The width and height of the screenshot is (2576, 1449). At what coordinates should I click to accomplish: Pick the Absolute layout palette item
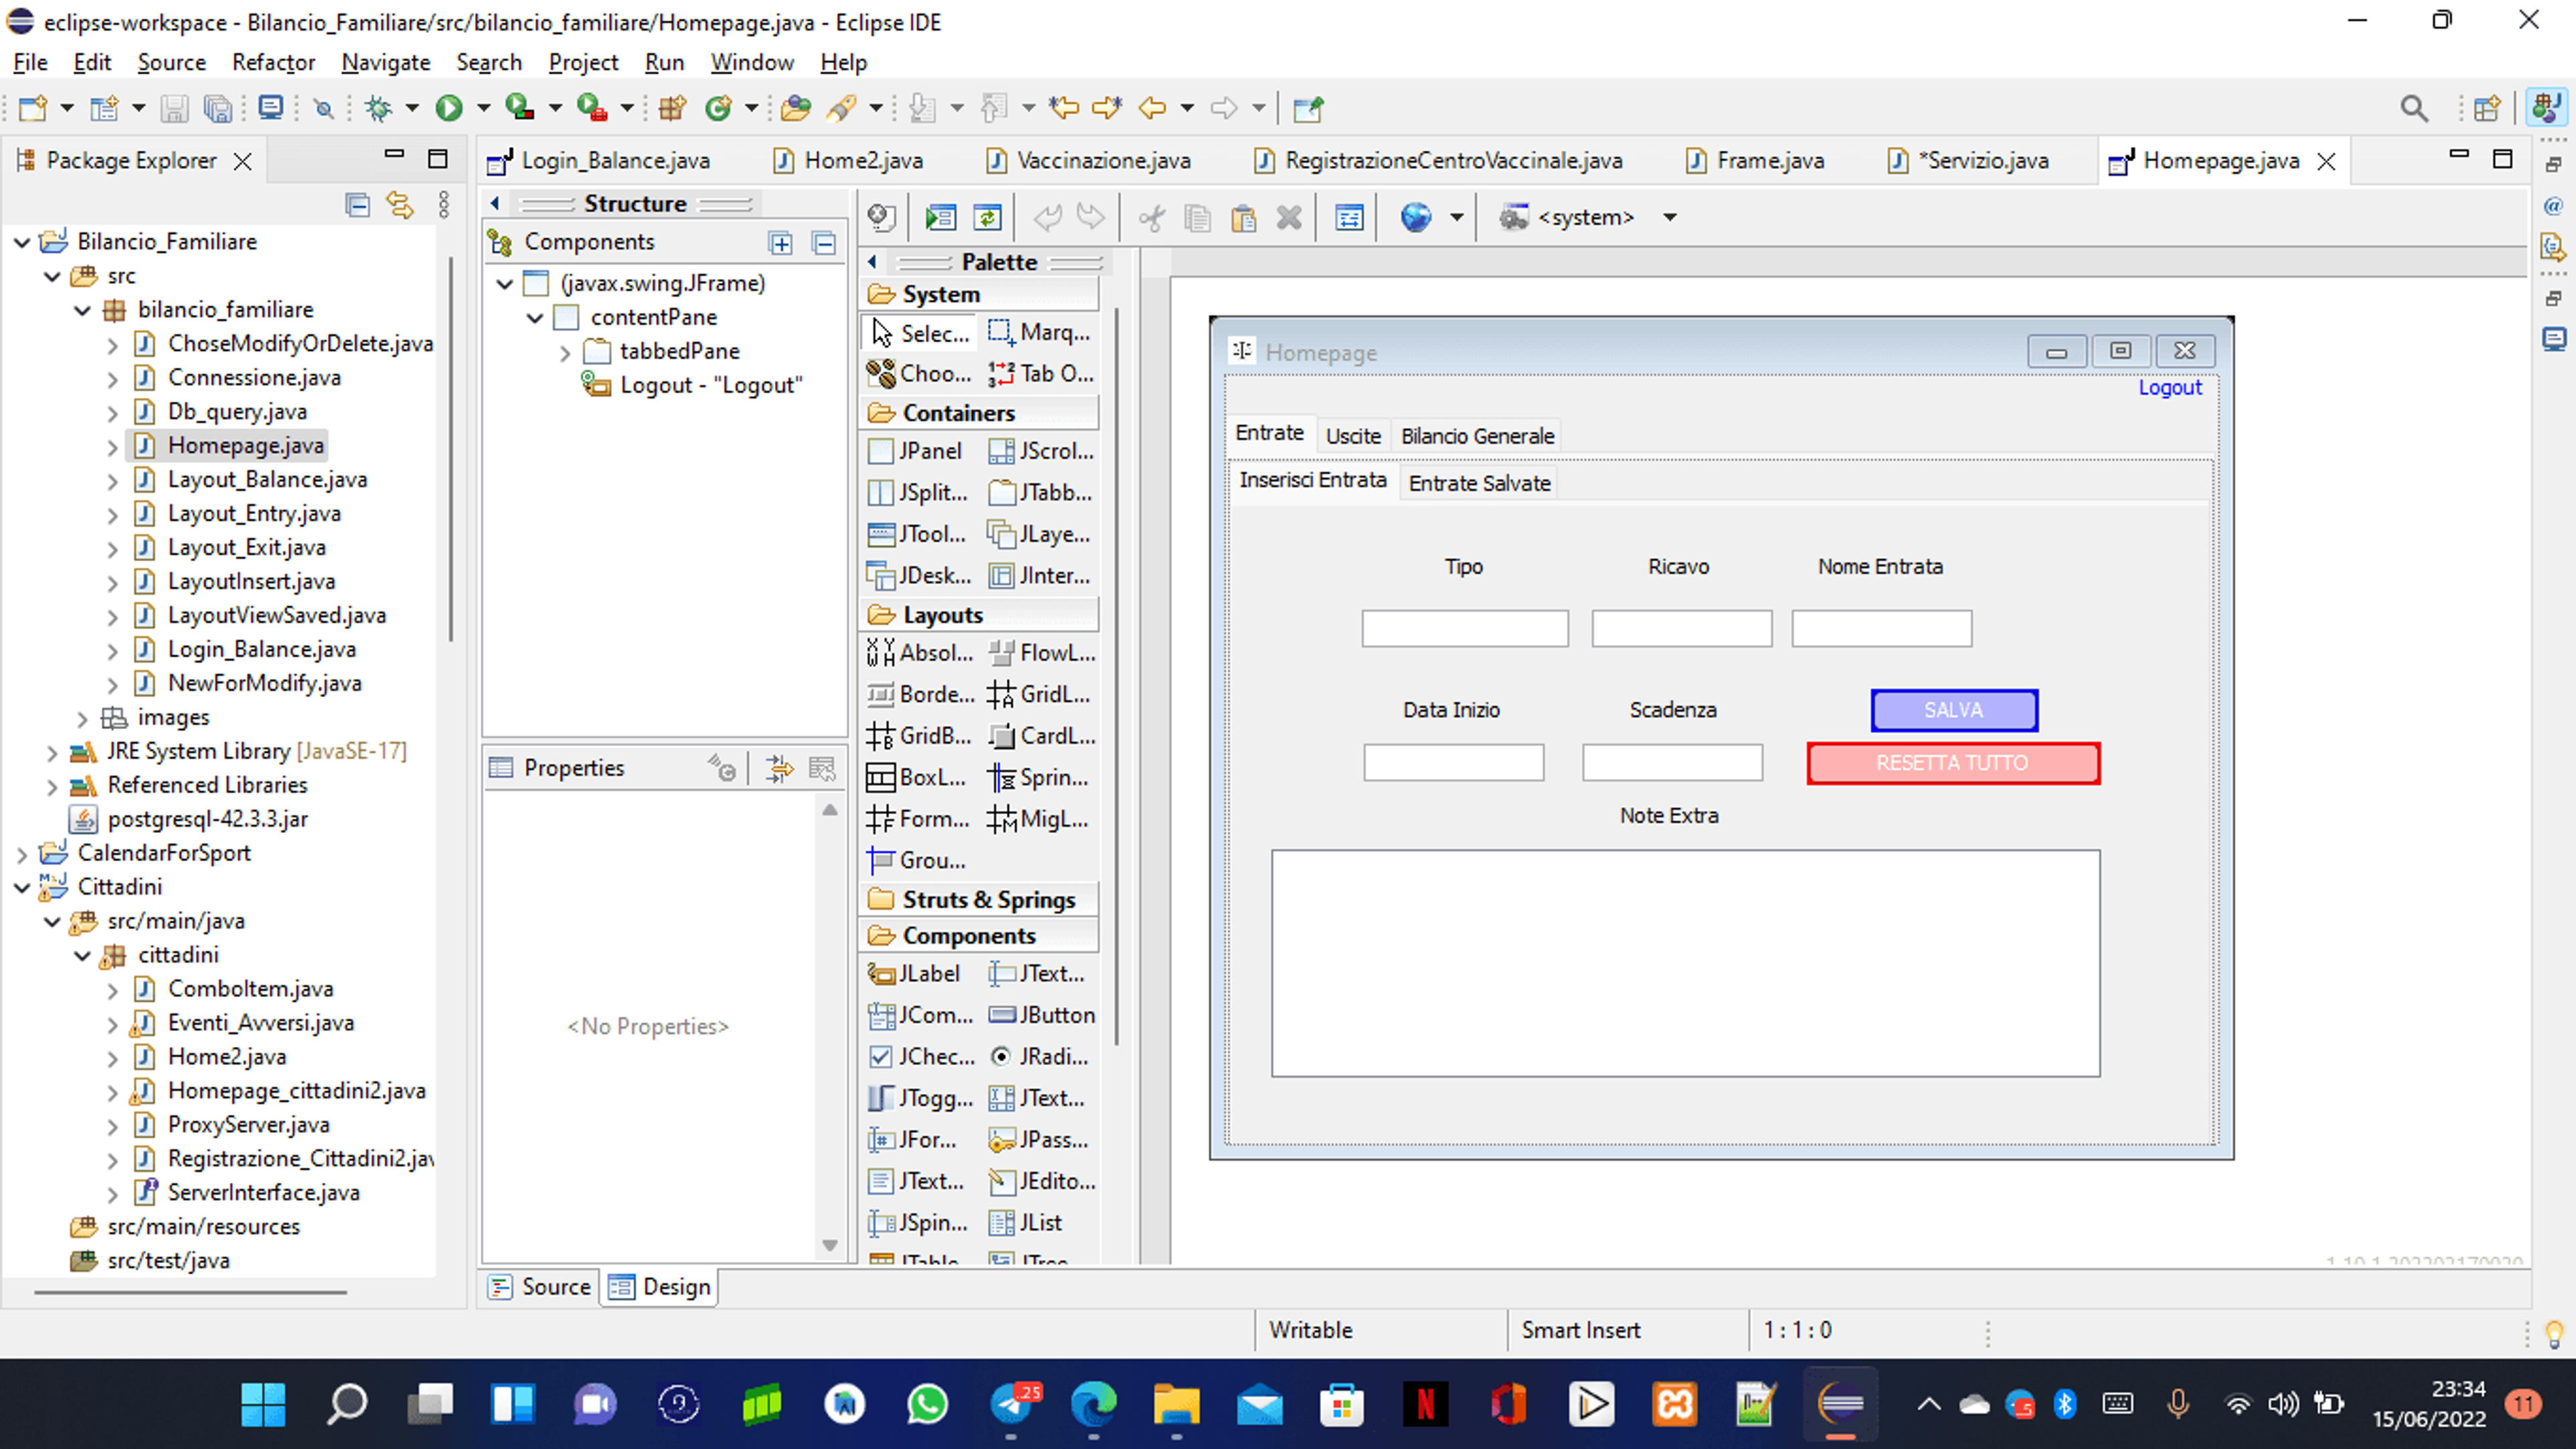coord(920,654)
